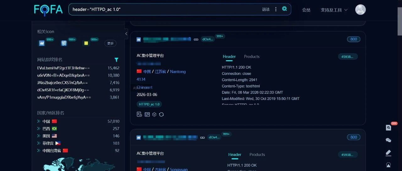
Task: Open the Nantong result title AC集中管理平台
Action: pyautogui.click(x=150, y=56)
